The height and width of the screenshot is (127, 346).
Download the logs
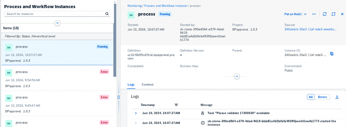click(337, 97)
